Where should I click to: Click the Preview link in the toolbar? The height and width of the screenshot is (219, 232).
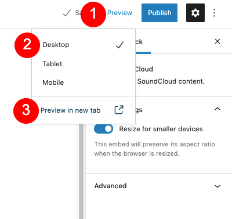tap(119, 13)
